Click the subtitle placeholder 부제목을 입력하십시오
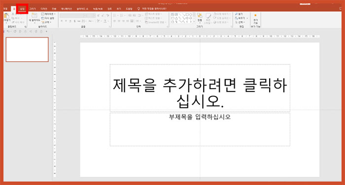345x185 pixels. pos(200,129)
